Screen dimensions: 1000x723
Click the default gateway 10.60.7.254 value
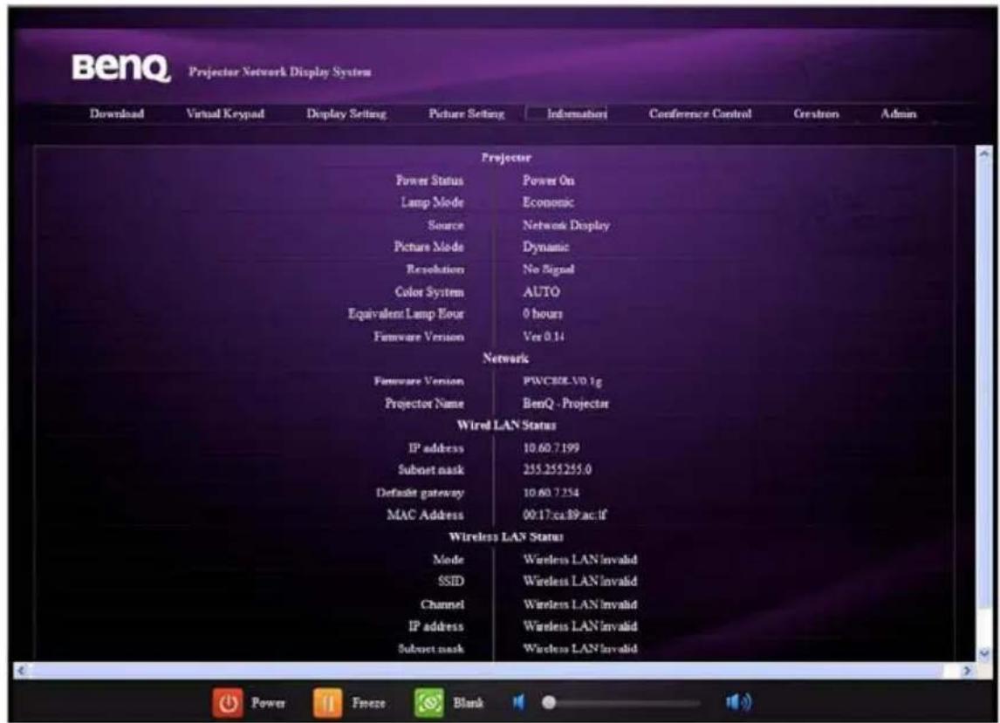point(551,493)
